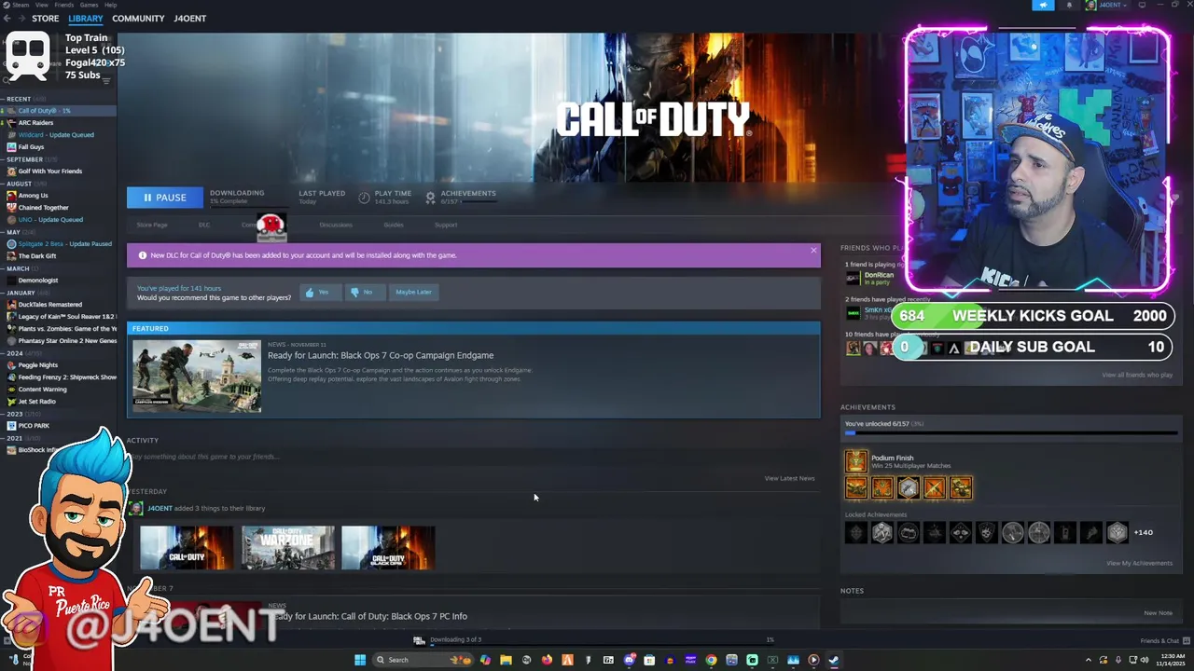The height and width of the screenshot is (671, 1194).
Task: Select The Dark Gift in library
Action: click(x=59, y=256)
